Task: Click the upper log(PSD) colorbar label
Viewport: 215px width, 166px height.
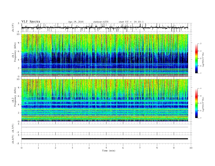Action: point(203,60)
